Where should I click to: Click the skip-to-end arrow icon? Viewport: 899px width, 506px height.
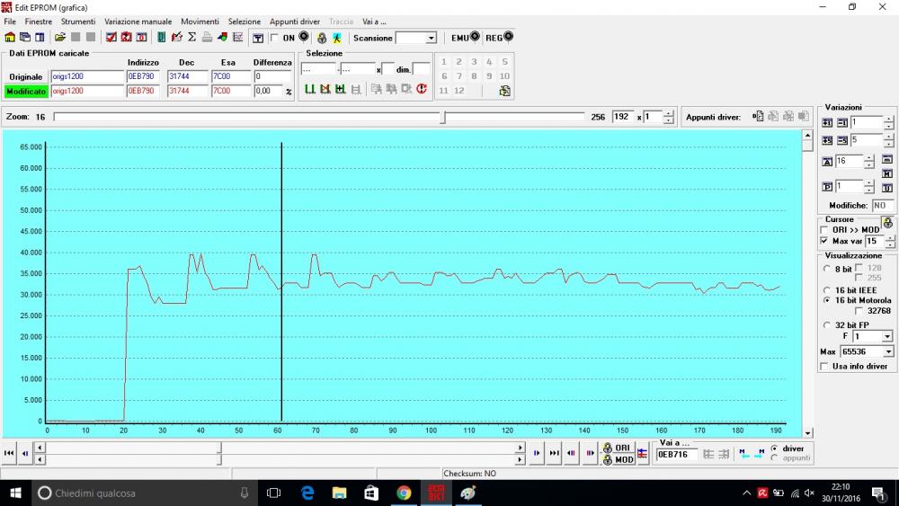click(x=554, y=453)
